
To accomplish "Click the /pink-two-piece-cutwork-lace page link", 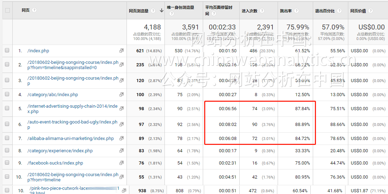I will pos(58,188).
